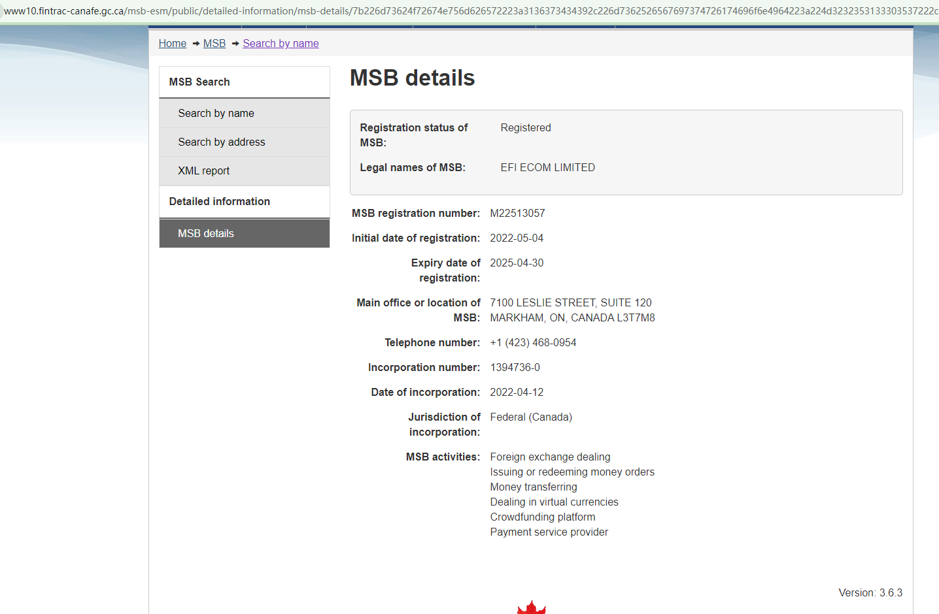Select Payment service provider activity
This screenshot has height=614, width=939.
coord(549,532)
